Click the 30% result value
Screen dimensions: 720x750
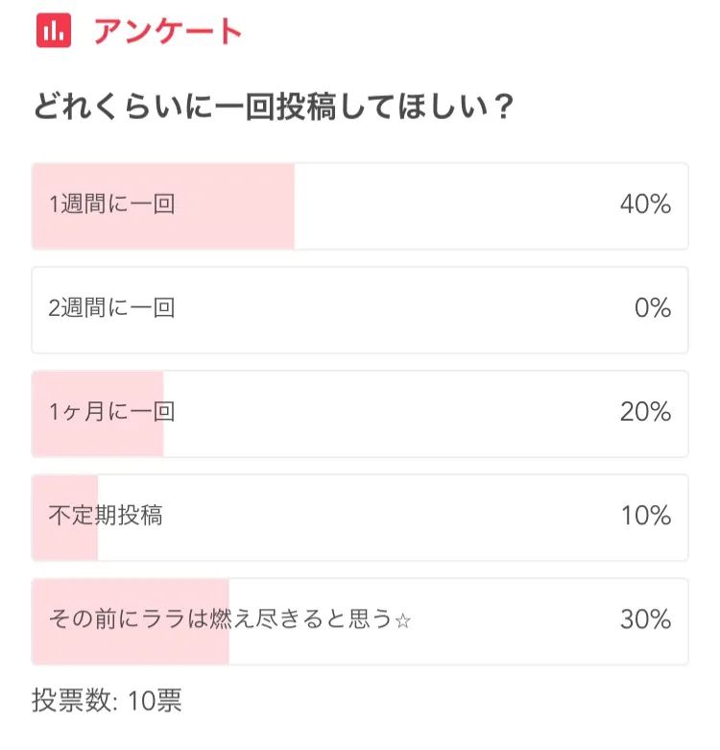645,619
